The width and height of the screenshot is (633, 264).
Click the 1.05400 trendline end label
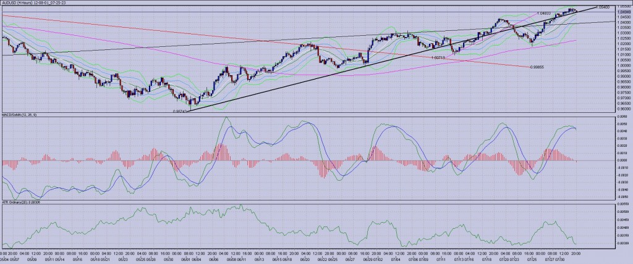[x=602, y=7]
